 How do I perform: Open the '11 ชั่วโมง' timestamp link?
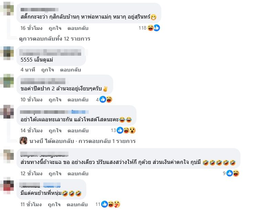[x=31, y=205]
